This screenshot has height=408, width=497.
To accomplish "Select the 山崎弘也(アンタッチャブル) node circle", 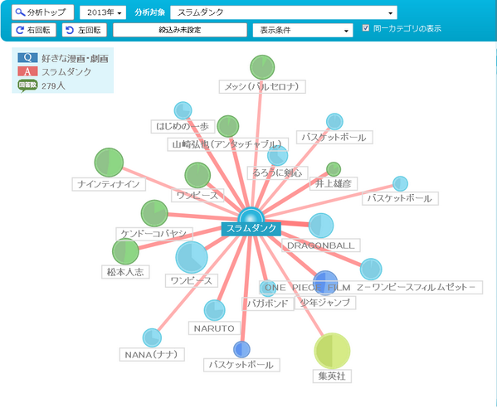I will (228, 126).
